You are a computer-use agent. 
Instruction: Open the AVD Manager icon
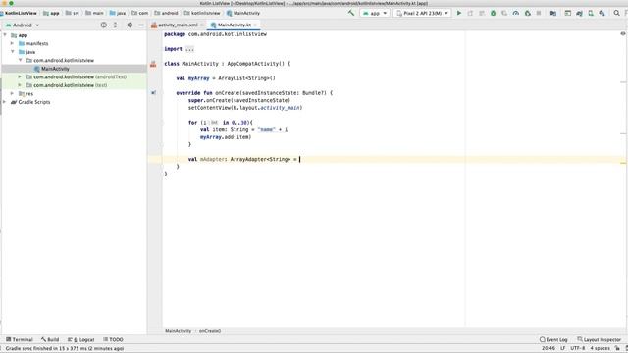pyautogui.click(x=591, y=13)
